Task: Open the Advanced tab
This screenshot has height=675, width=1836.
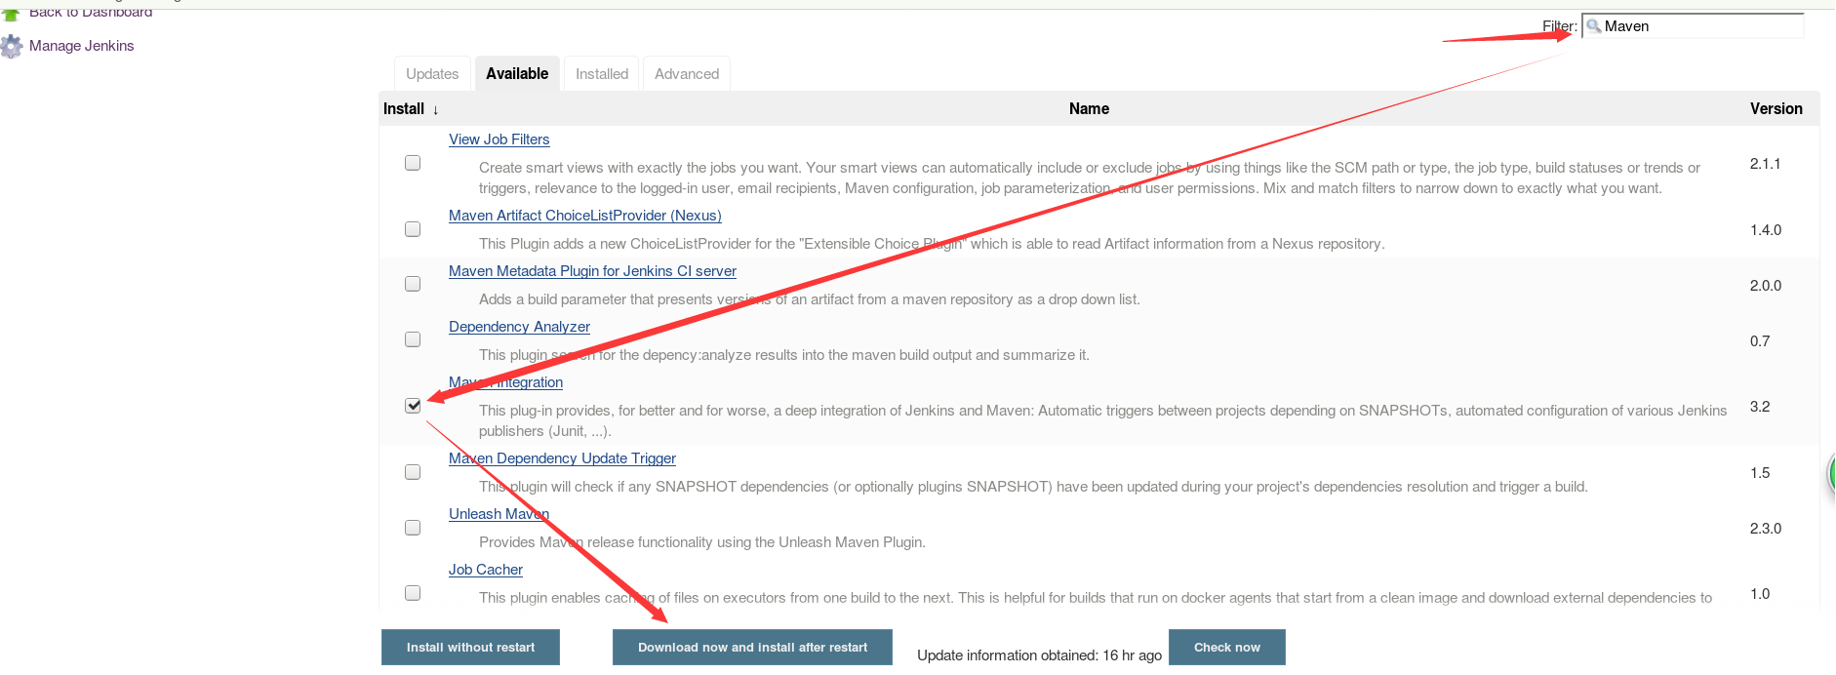Action: click(687, 74)
